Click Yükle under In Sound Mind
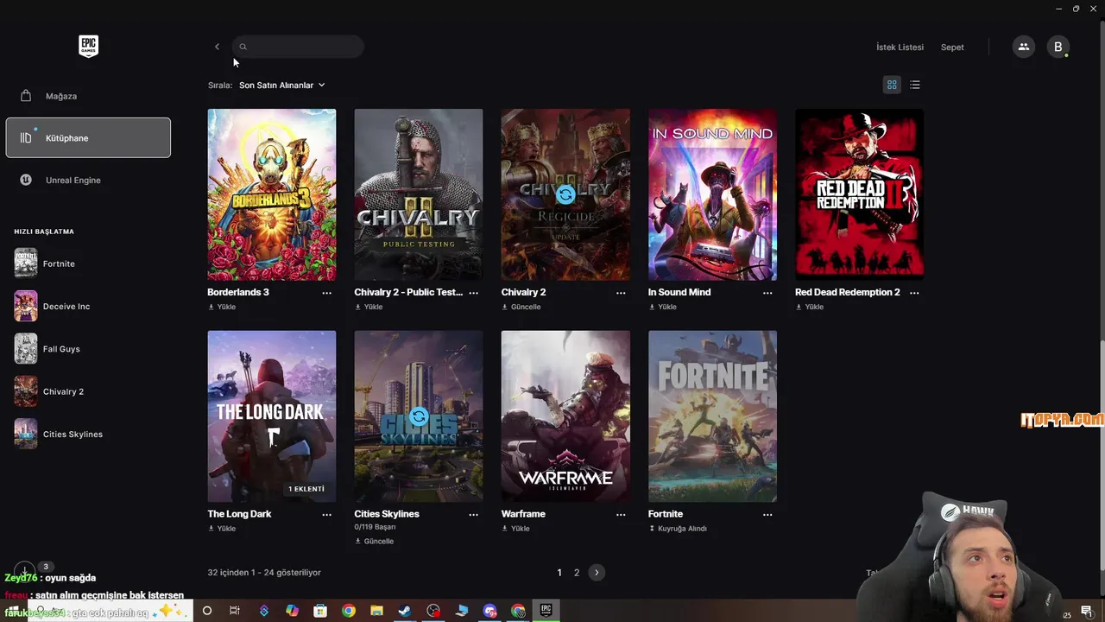Image resolution: width=1105 pixels, height=622 pixels. (x=662, y=307)
